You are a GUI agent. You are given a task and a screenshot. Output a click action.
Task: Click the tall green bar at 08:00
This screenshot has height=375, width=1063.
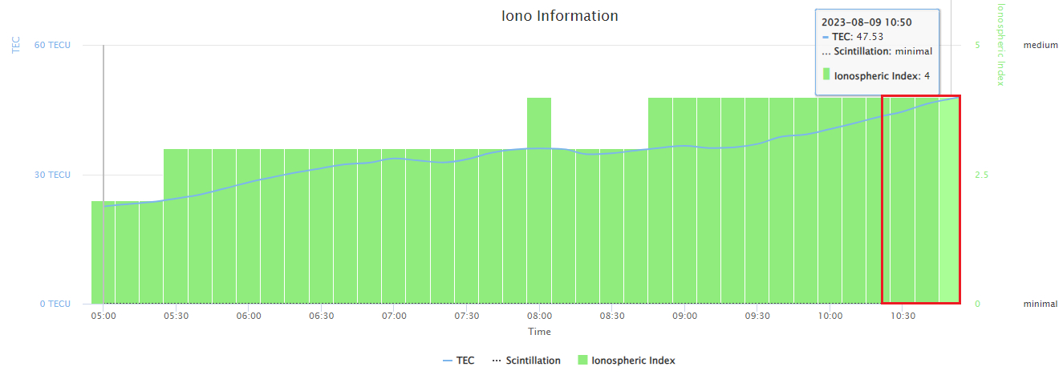point(539,200)
